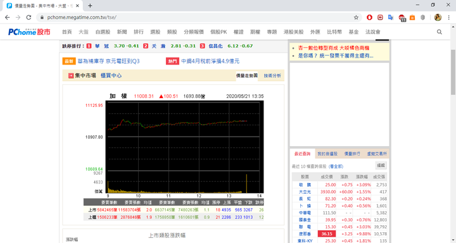Click the 編輯 button

pyautogui.click(x=381, y=165)
